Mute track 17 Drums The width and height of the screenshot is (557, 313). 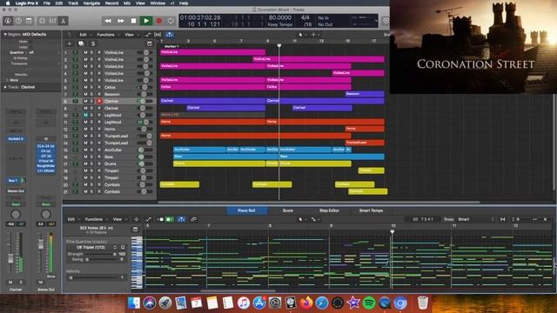[85, 164]
